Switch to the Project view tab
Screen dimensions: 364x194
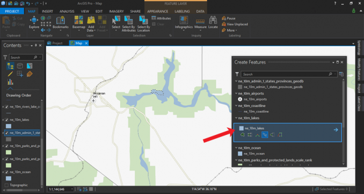tap(55, 43)
